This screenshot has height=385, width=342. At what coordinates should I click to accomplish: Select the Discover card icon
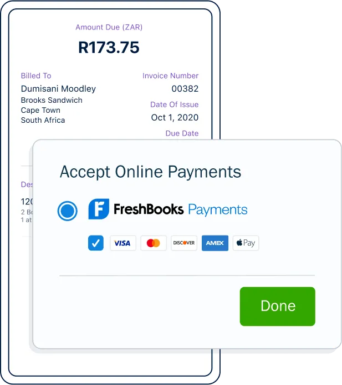tap(184, 243)
